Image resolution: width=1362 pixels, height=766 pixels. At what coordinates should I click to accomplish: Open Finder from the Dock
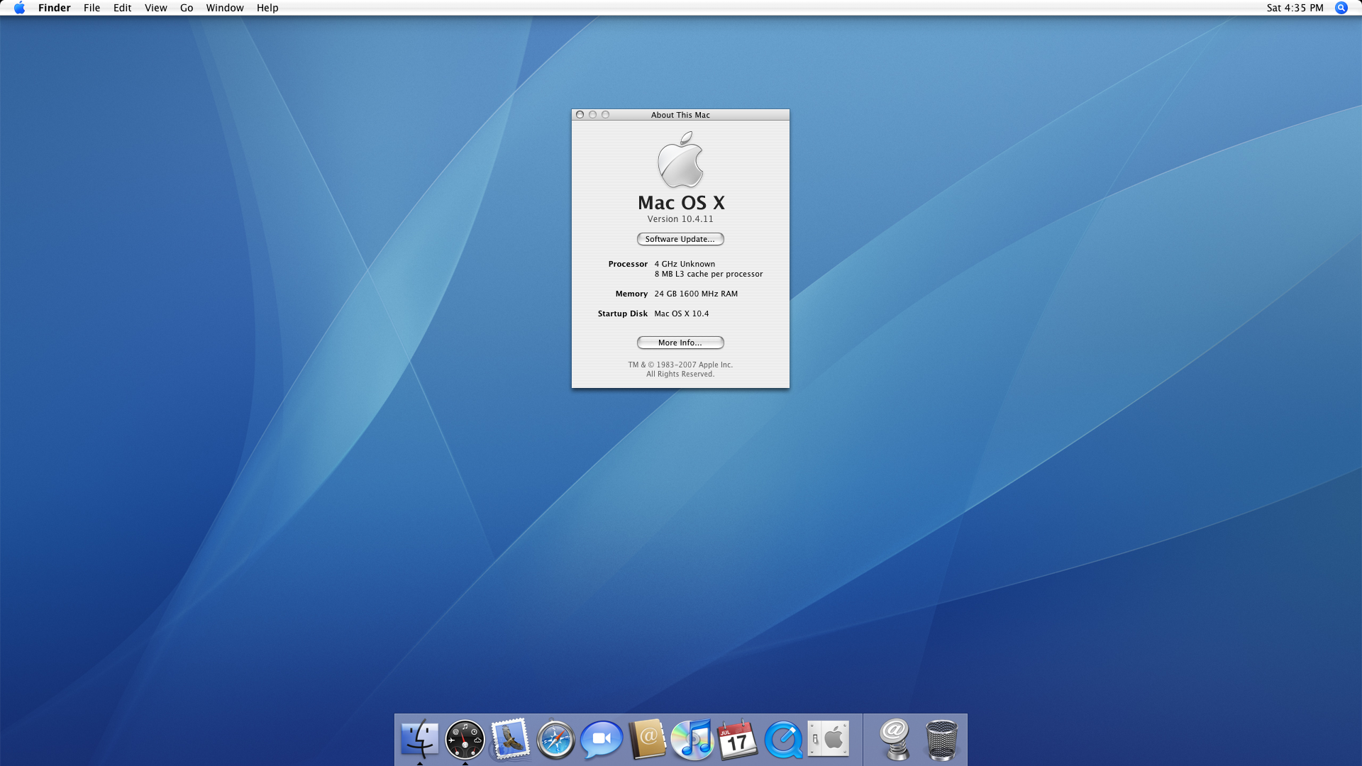(x=419, y=739)
